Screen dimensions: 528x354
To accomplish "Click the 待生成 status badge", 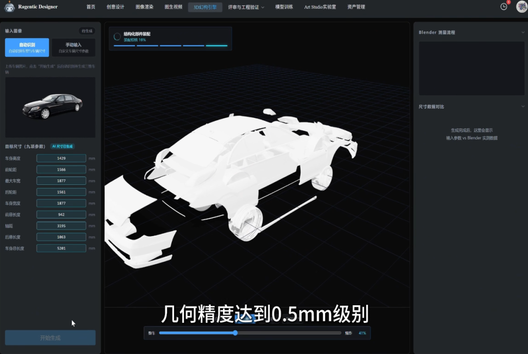I will 87,31.
